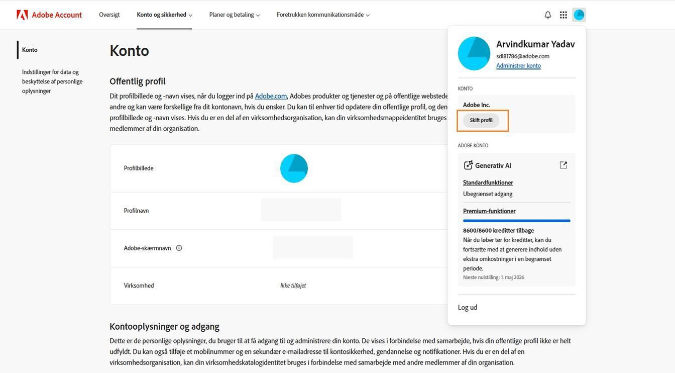Click the Profilbillede row label
The height and width of the screenshot is (373, 675).
(x=139, y=168)
